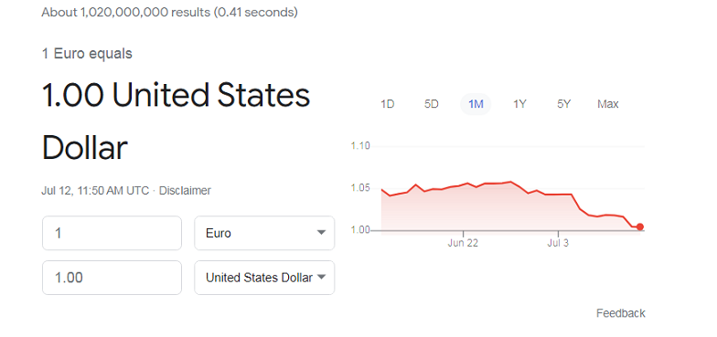Focus the Euro amount field showing 1
This screenshot has height=337, width=717.
[x=112, y=233]
